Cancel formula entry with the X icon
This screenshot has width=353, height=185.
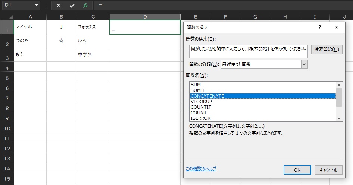coord(59,6)
